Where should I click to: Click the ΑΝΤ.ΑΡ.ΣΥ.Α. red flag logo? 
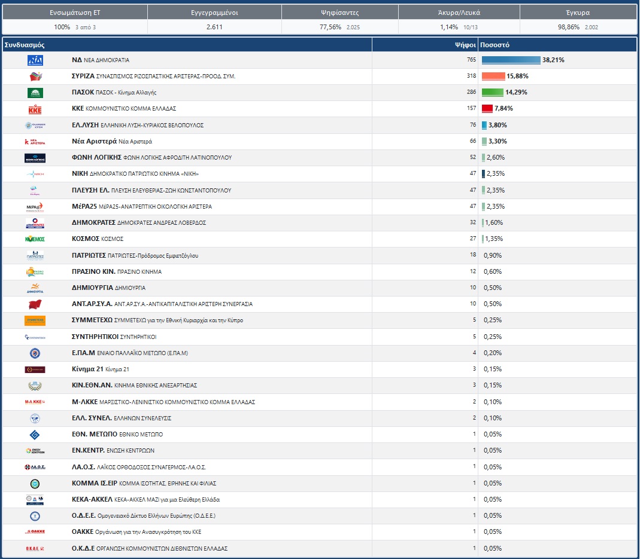click(x=35, y=304)
